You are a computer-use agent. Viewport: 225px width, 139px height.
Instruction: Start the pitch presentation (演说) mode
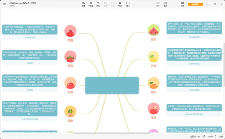pyautogui.click(x=165, y=4)
